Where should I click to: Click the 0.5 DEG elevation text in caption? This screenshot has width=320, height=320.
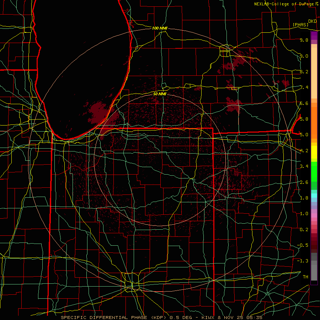(x=181, y=318)
